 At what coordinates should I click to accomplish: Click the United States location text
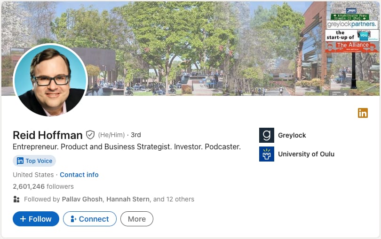click(33, 175)
